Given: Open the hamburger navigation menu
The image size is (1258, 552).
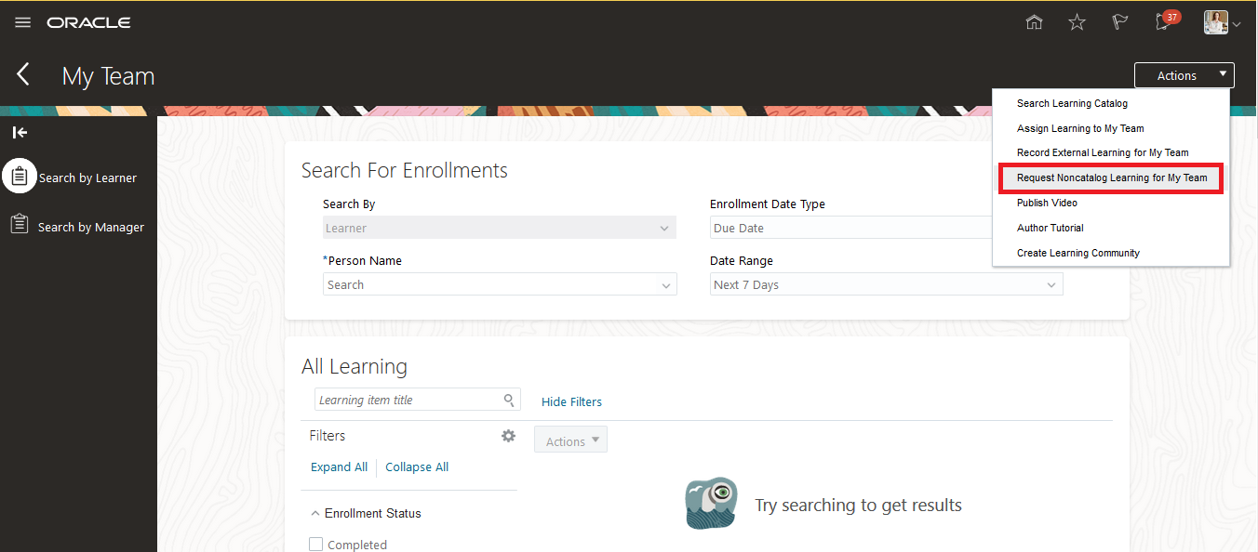Looking at the screenshot, I should point(23,22).
